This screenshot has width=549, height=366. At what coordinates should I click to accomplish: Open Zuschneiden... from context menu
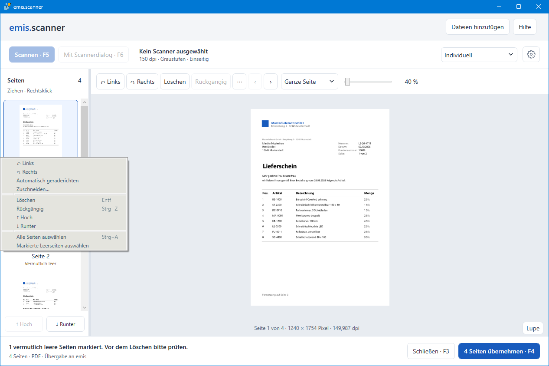[64, 189]
